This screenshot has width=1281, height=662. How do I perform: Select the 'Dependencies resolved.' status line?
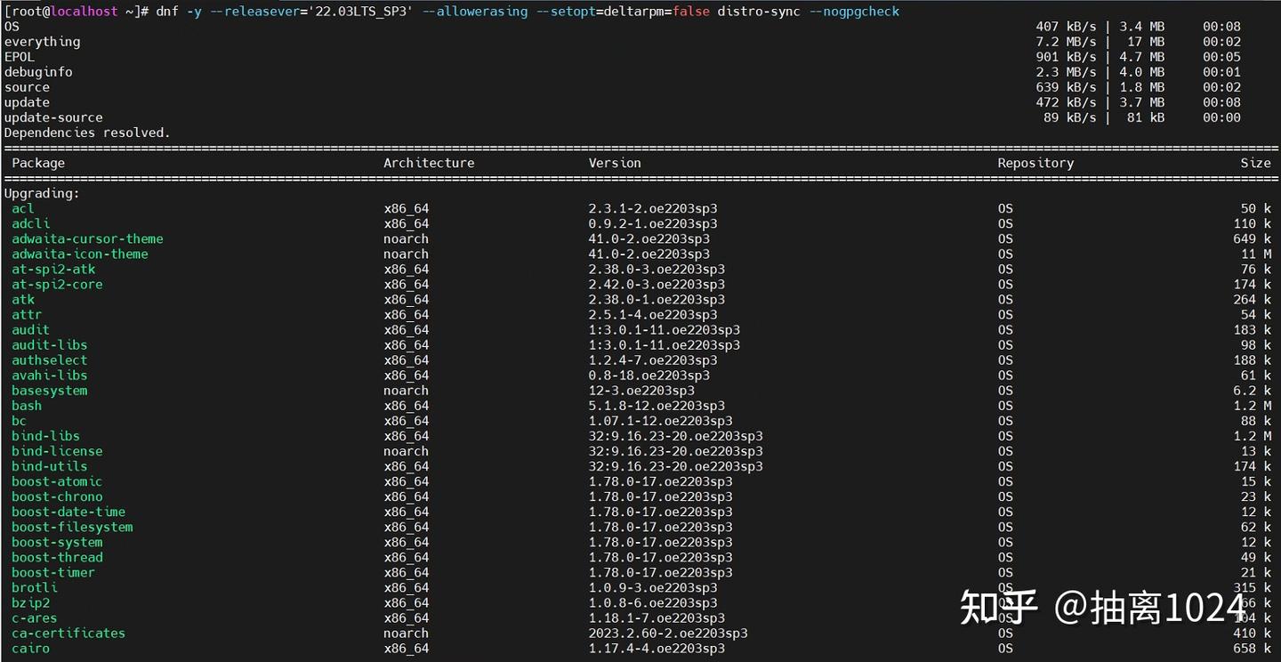(x=85, y=132)
